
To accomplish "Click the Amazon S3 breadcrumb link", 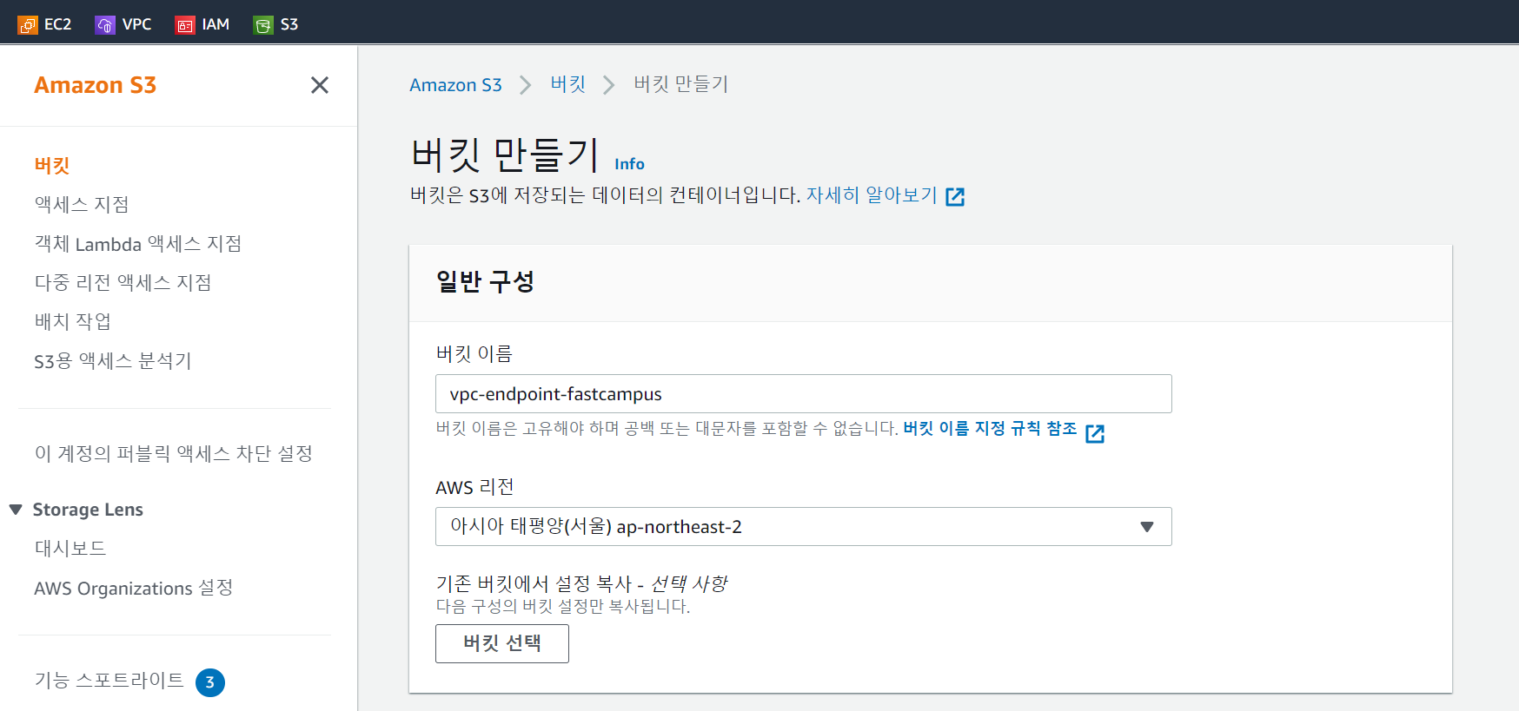I will (456, 85).
